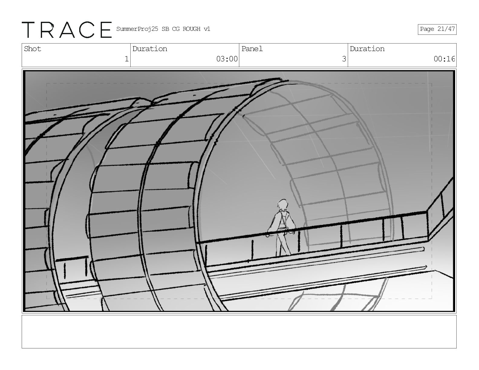
Task: Click the 'Panel' header label
Action: [252, 49]
